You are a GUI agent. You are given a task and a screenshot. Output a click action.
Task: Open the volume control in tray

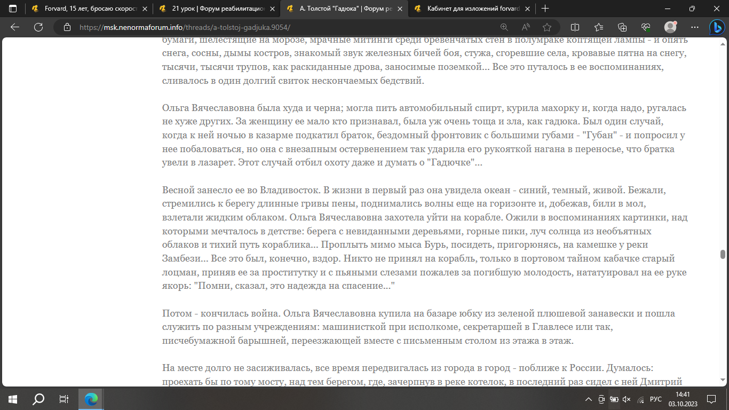pyautogui.click(x=627, y=399)
